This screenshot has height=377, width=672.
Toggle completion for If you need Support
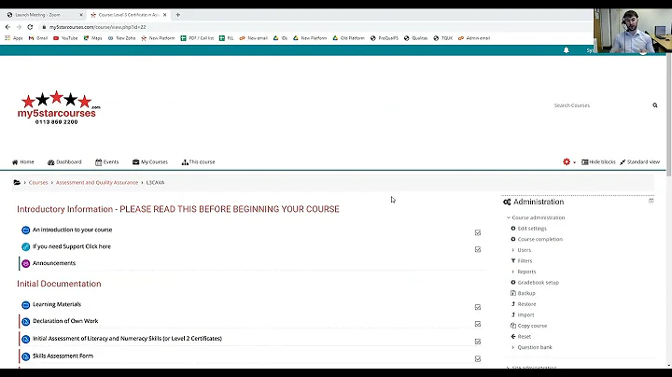point(478,249)
